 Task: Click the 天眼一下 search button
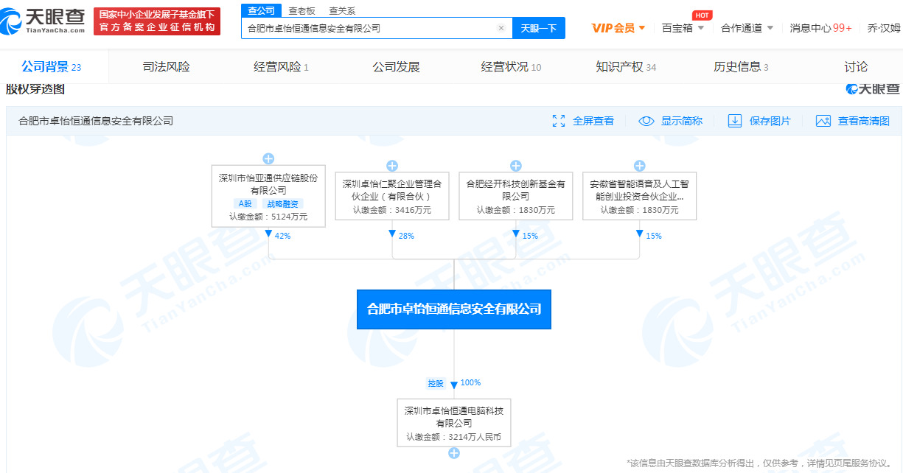point(538,28)
